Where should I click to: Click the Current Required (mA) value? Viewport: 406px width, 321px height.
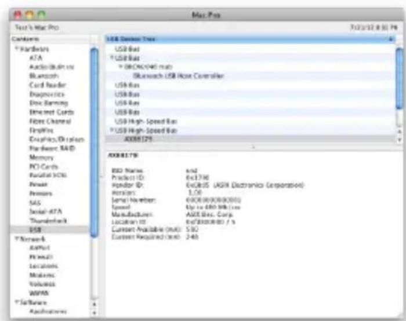pos(192,236)
